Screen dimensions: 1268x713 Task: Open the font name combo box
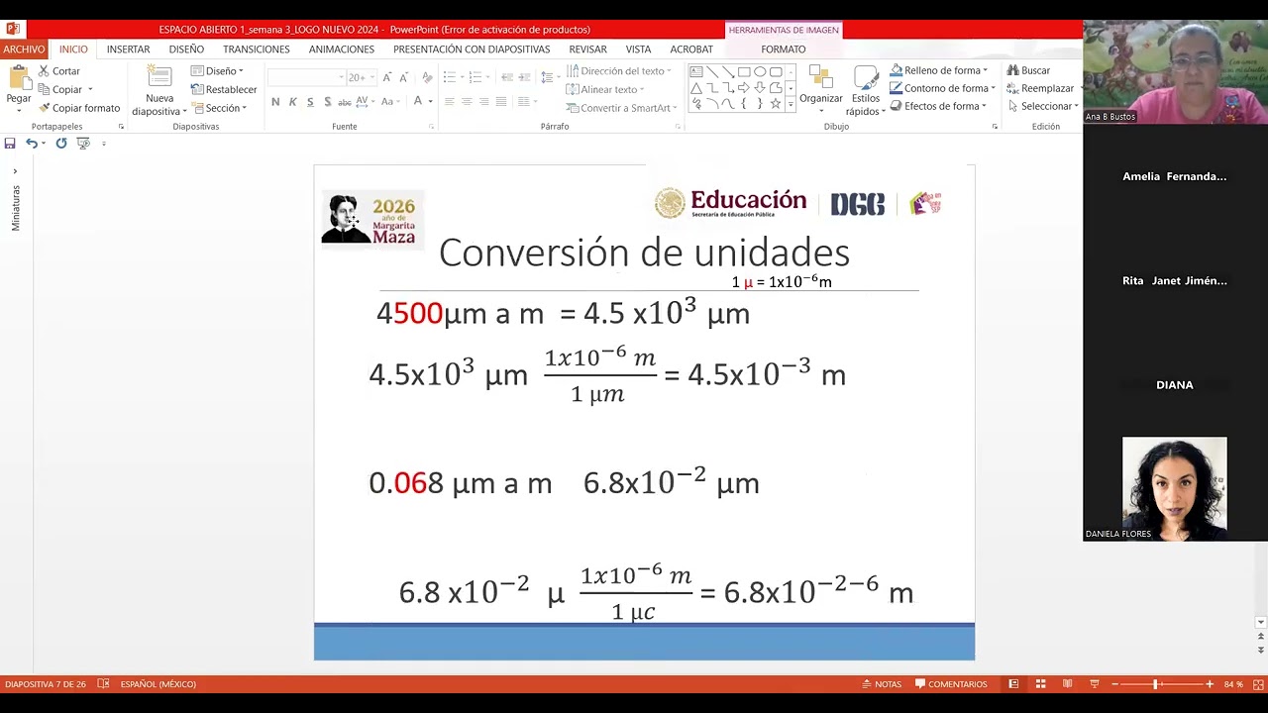click(306, 77)
